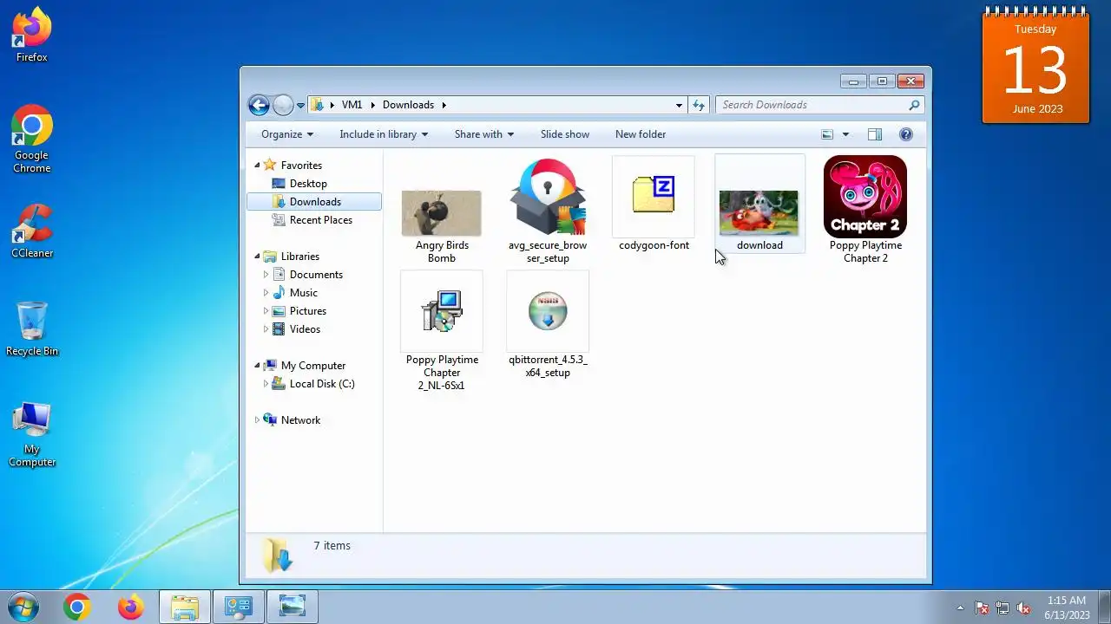Click the Forward navigation arrow button

pos(283,105)
